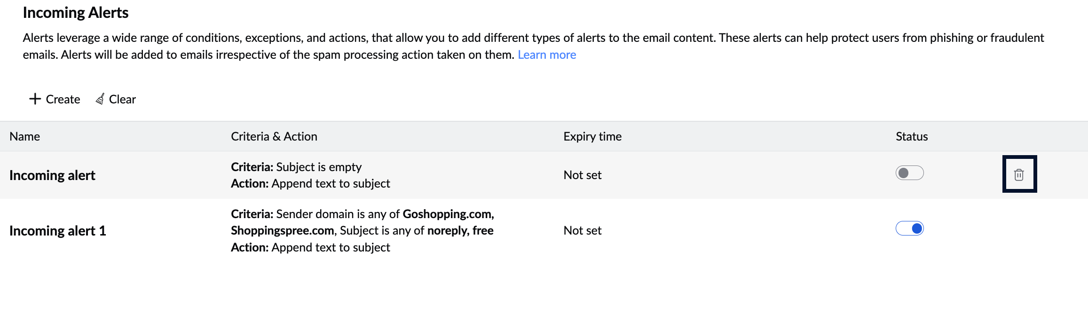This screenshot has height=330, width=1088.
Task: Click the Criteria & Action column header
Action: pyautogui.click(x=274, y=136)
